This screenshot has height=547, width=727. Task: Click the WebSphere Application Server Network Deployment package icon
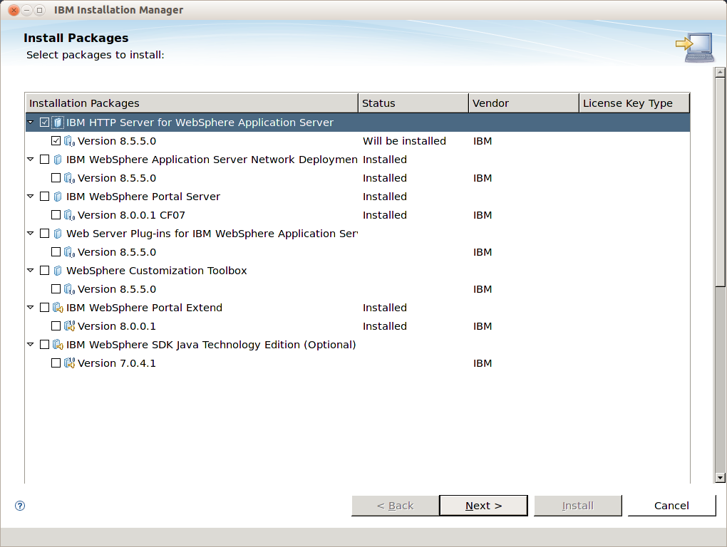pos(58,160)
